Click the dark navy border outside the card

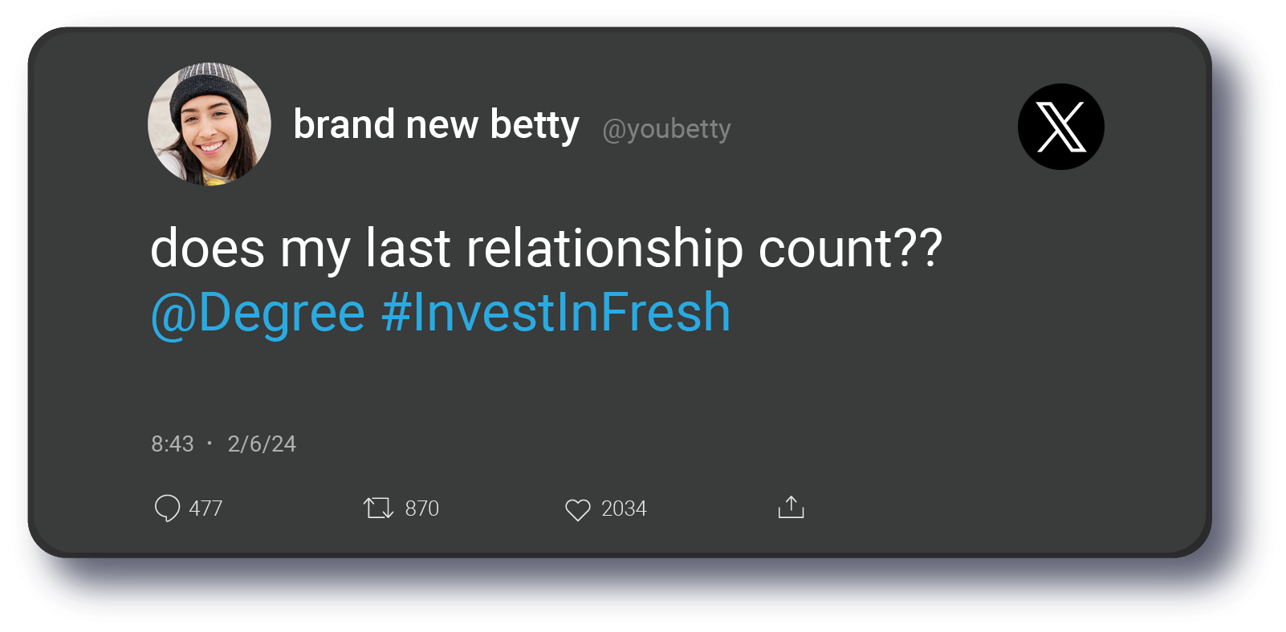pos(642,594)
